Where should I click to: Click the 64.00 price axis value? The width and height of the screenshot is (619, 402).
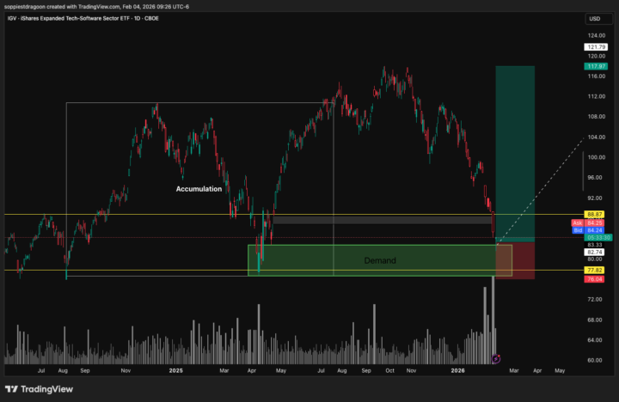point(595,340)
